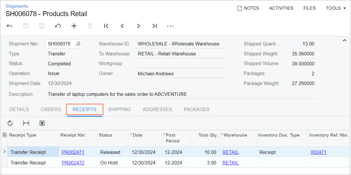This screenshot has width=351, height=175.
Task: Click the undo/cancel toolbar icon
Action: coord(58,26)
